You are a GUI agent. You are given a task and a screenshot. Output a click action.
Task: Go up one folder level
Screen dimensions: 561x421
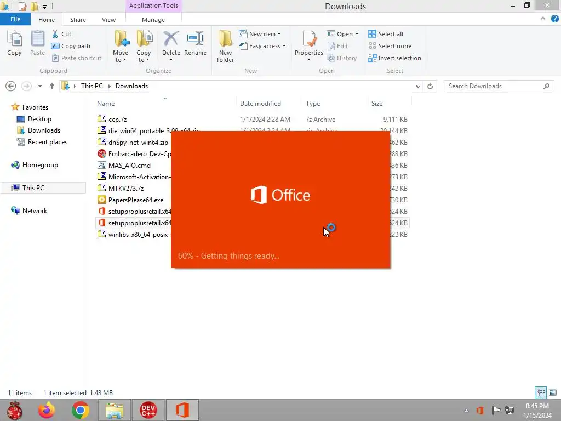point(52,86)
